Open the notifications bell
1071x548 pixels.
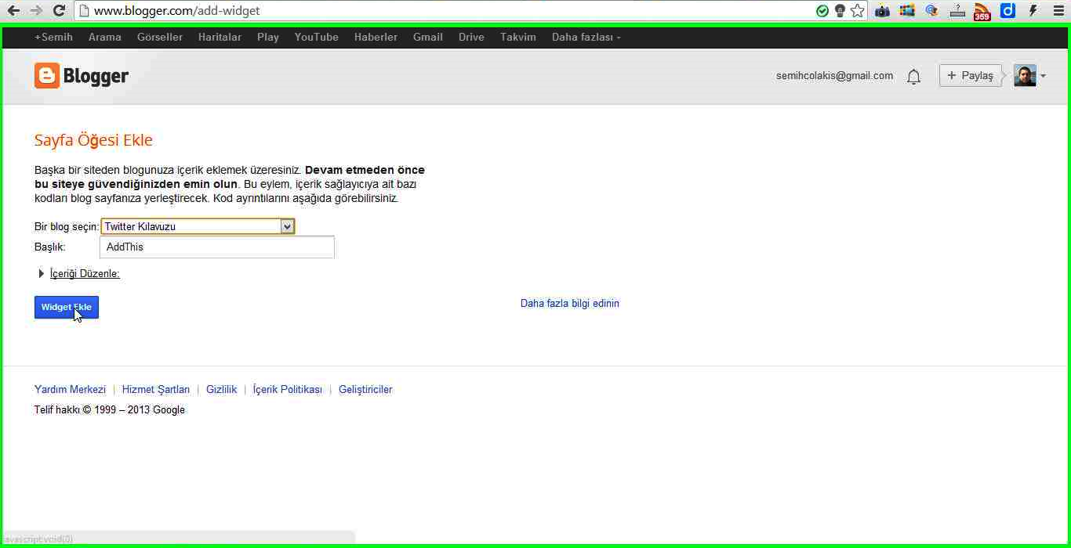point(913,77)
